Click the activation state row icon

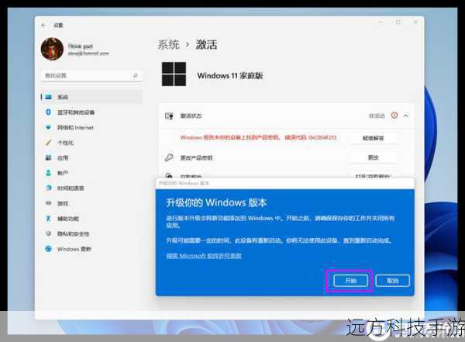point(169,116)
